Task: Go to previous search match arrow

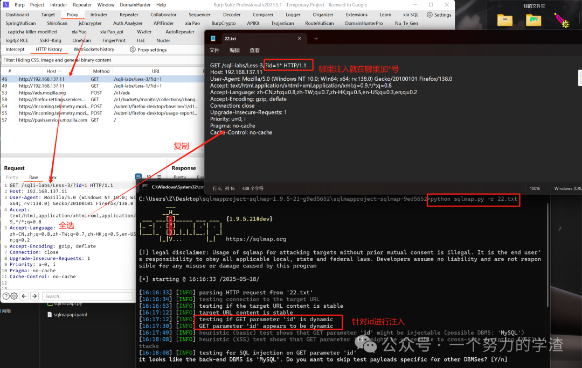Action: click(24, 296)
